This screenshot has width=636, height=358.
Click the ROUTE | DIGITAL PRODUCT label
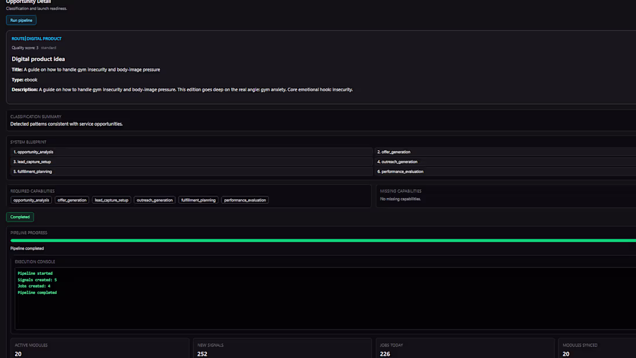point(36,39)
